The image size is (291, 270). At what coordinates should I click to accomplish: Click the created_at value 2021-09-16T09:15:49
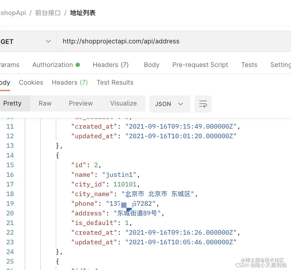point(181,126)
